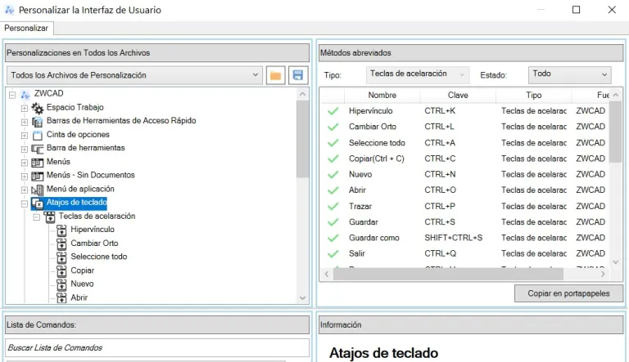Click the Información panel header
Screen dimensions: 629x362
471,324
